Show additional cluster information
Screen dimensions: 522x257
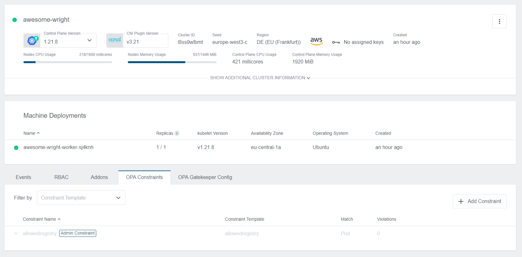point(260,78)
